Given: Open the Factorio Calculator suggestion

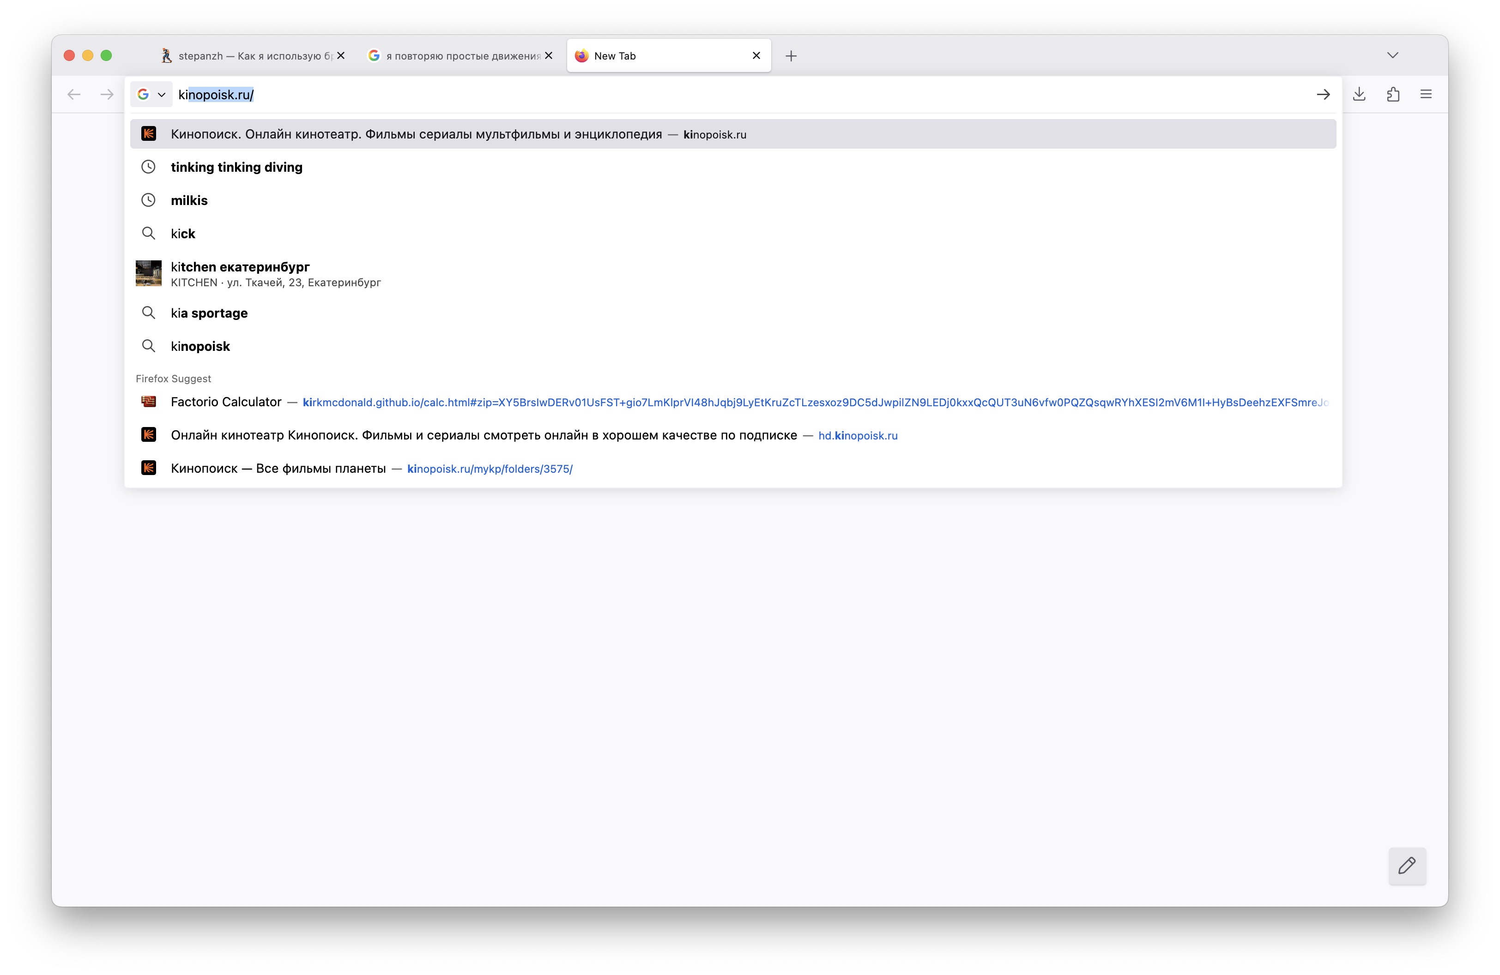Looking at the screenshot, I should tap(733, 402).
